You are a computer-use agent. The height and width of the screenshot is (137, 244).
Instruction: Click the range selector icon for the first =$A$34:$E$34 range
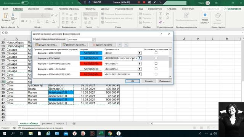tap(140, 64)
